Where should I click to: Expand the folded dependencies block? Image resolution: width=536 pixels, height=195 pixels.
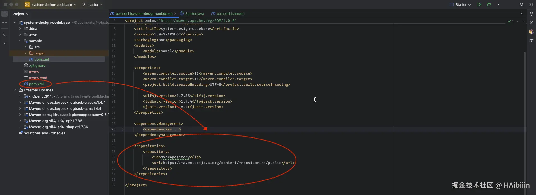point(123,129)
